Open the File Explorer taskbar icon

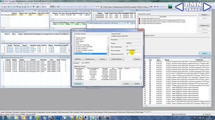[16, 118]
